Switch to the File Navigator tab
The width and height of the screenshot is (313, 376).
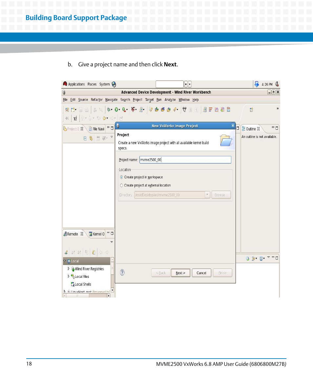(x=96, y=129)
